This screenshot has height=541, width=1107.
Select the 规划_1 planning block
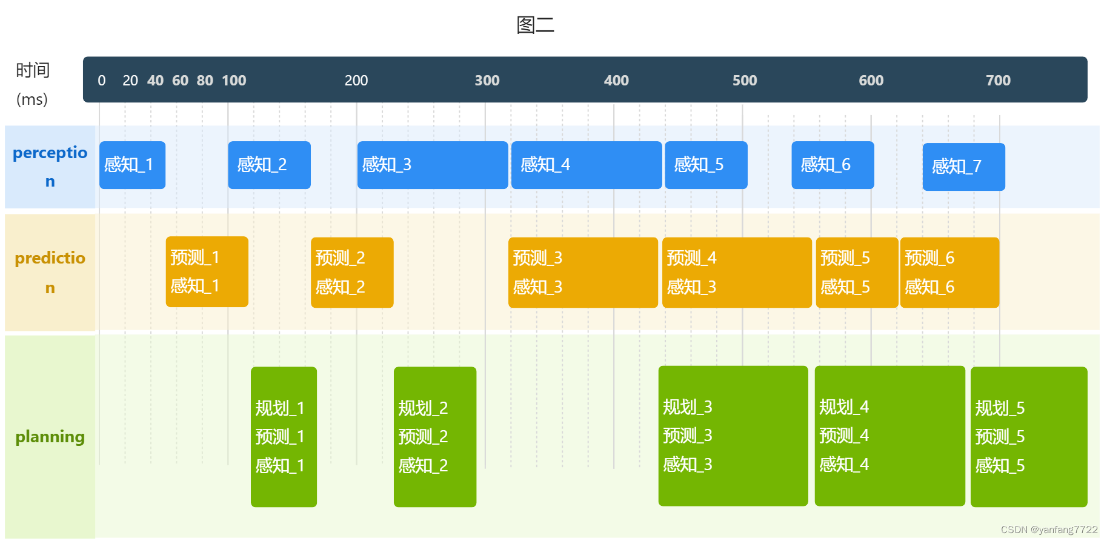coord(284,437)
